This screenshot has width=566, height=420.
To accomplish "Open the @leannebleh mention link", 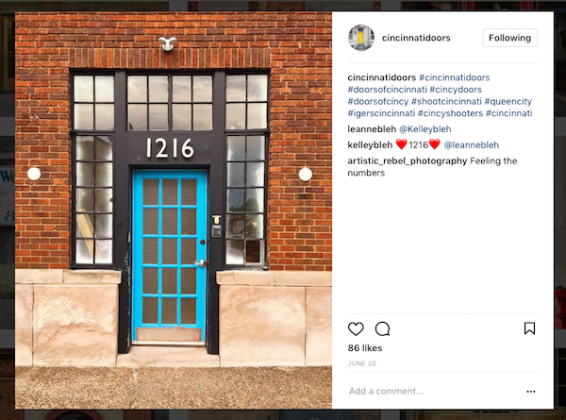I will [x=471, y=145].
